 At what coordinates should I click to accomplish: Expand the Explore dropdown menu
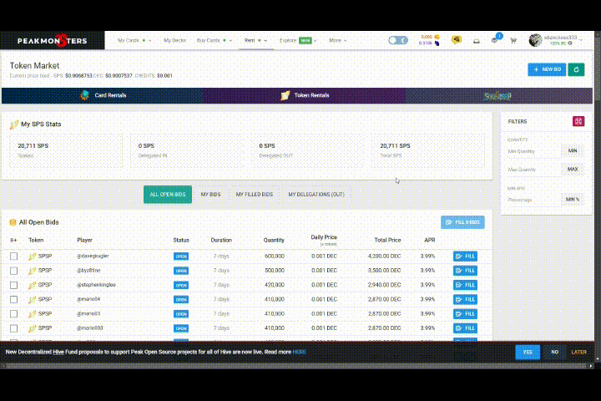pyautogui.click(x=298, y=40)
